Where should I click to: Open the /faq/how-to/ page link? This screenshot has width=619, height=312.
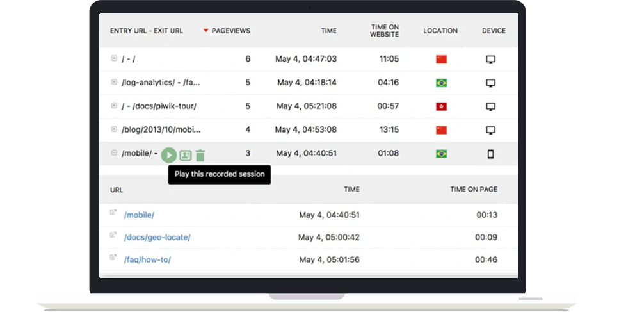point(147,259)
